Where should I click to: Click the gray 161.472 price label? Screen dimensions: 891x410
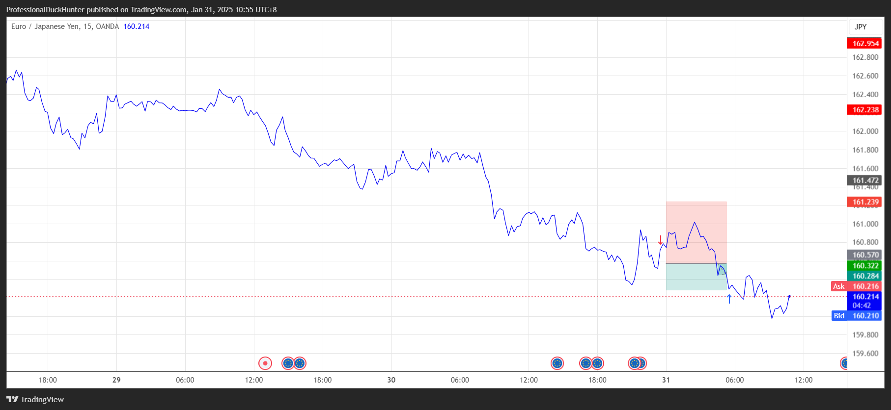point(864,180)
